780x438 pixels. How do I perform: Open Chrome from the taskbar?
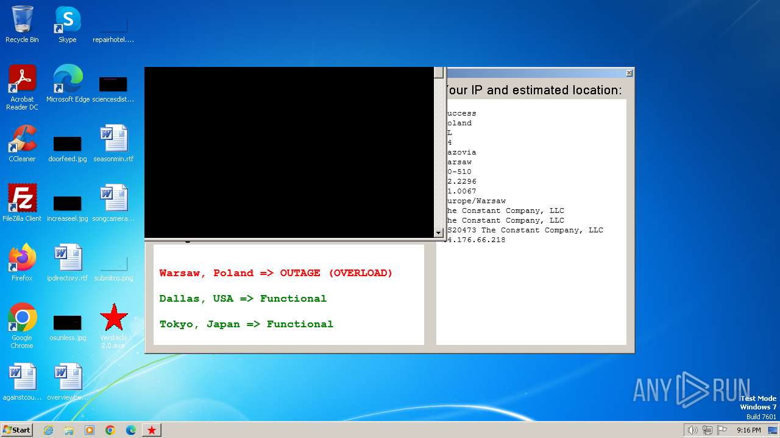(x=110, y=430)
